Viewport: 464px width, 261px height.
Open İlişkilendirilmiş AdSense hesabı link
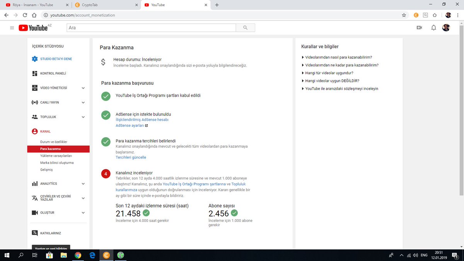tap(142, 120)
